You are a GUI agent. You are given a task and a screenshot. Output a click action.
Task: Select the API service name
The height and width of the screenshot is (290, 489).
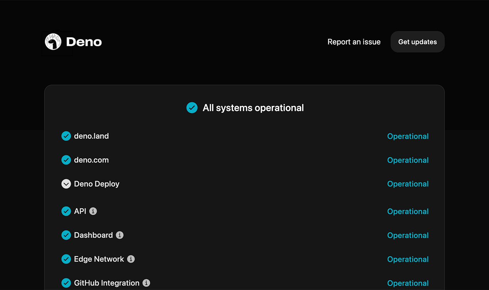[x=80, y=211]
